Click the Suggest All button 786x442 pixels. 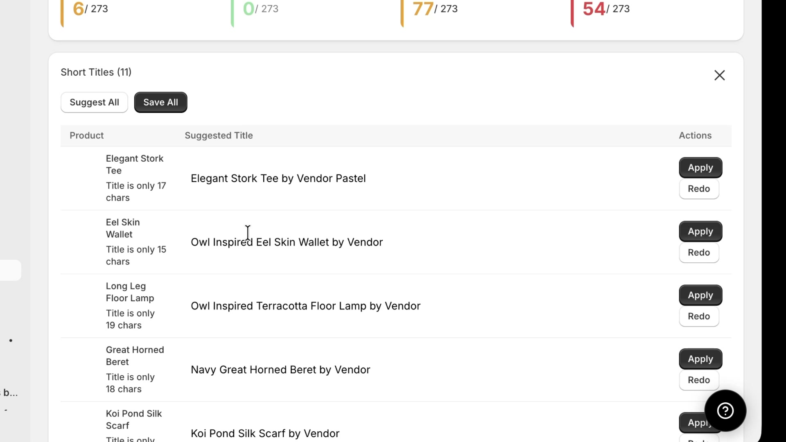pyautogui.click(x=94, y=102)
